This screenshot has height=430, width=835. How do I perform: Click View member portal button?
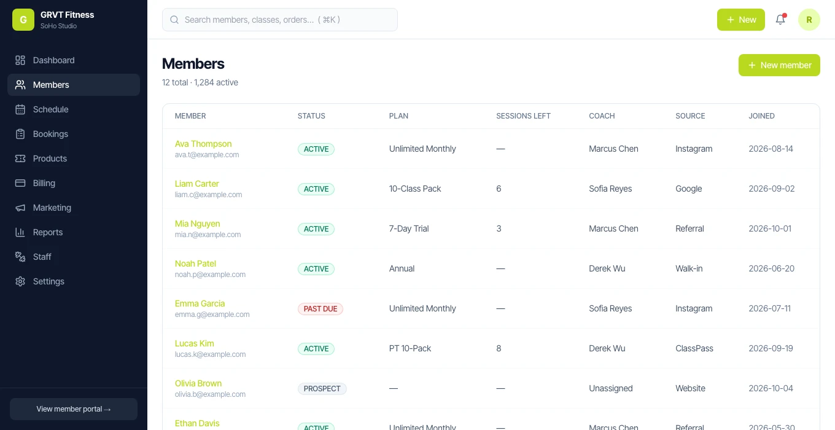[x=74, y=409]
